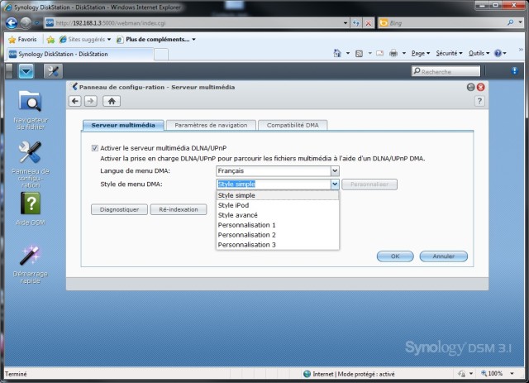Image resolution: width=529 pixels, height=383 pixels.
Task: Close the Serveur multimédia panel
Action: pos(481,87)
